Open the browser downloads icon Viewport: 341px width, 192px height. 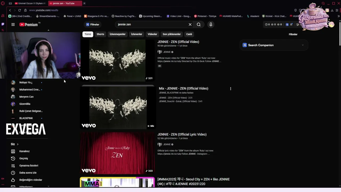(332, 10)
